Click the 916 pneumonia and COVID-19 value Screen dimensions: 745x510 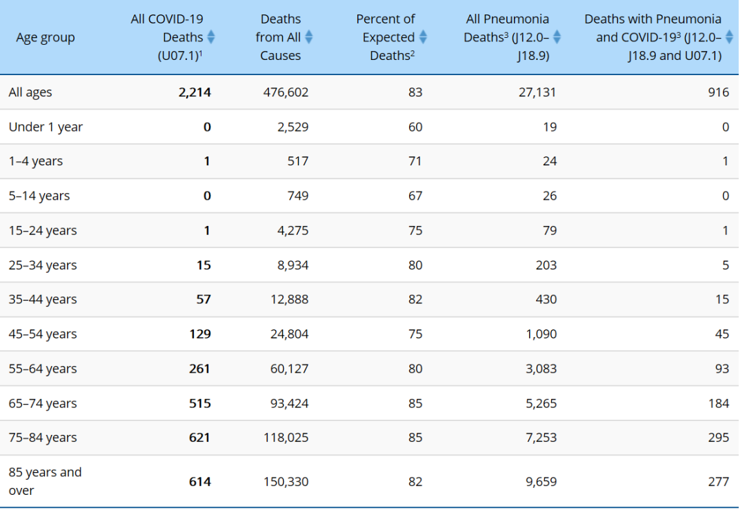click(718, 92)
